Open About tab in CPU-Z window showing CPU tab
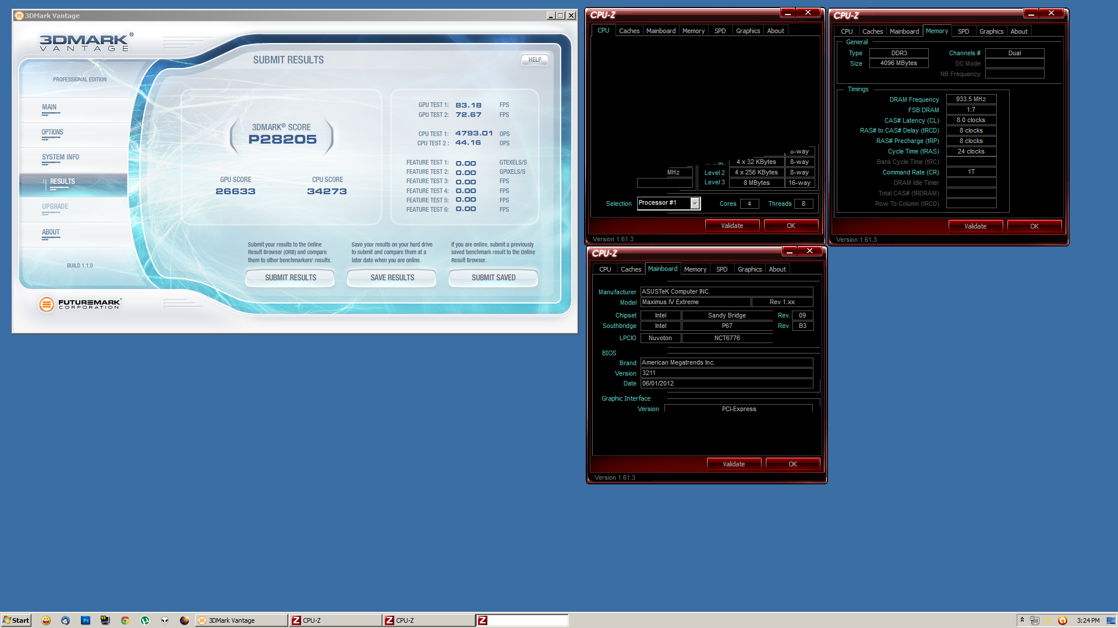This screenshot has height=628, width=1118. 776,31
